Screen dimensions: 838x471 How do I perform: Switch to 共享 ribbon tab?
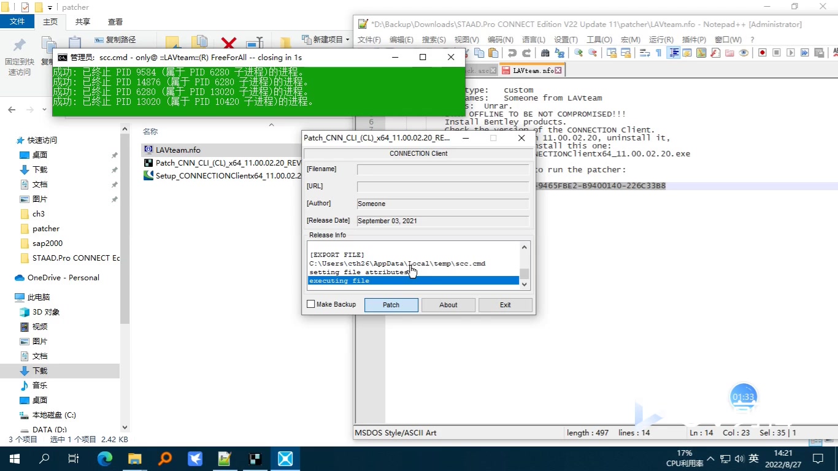click(82, 21)
